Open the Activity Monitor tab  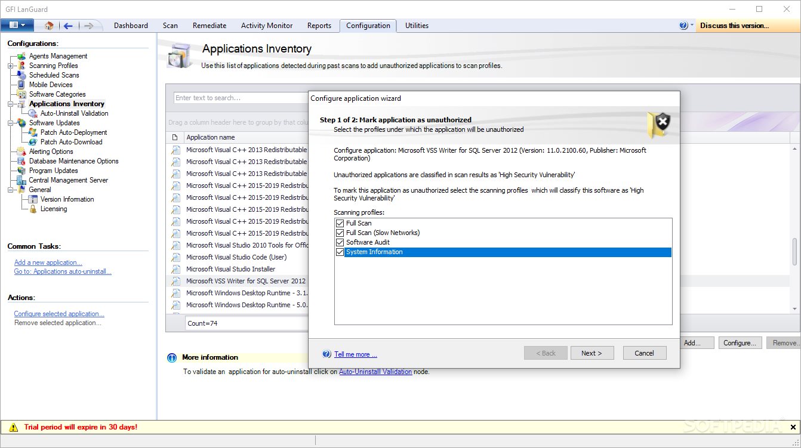click(x=267, y=26)
